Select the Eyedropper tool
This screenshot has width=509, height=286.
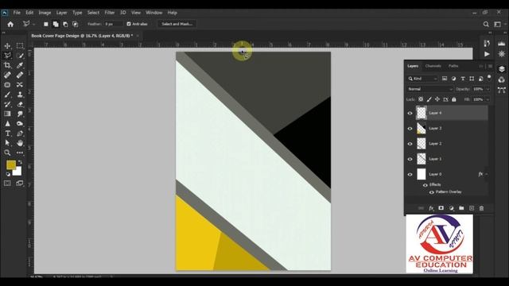click(x=20, y=65)
